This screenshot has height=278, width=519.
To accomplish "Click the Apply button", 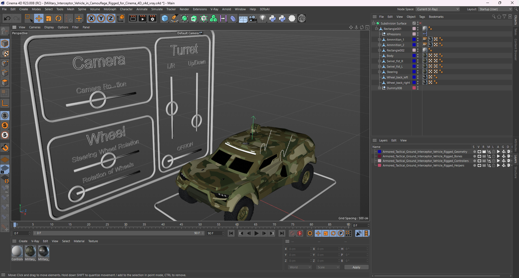I will click(x=356, y=267).
